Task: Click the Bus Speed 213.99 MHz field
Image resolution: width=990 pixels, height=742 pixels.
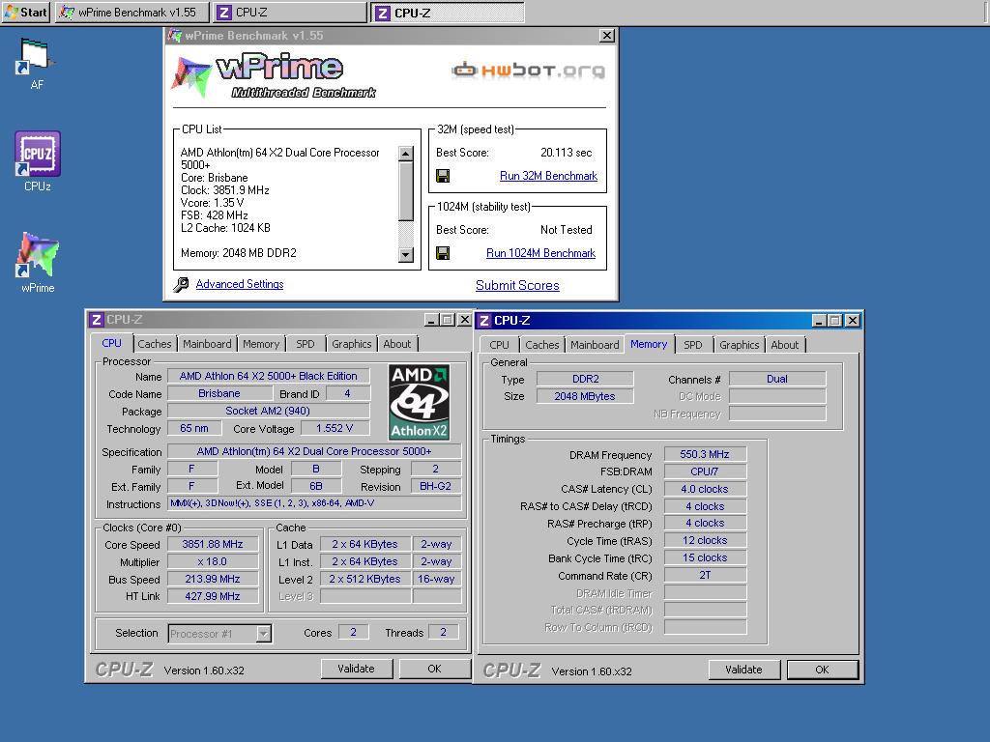Action: (213, 580)
